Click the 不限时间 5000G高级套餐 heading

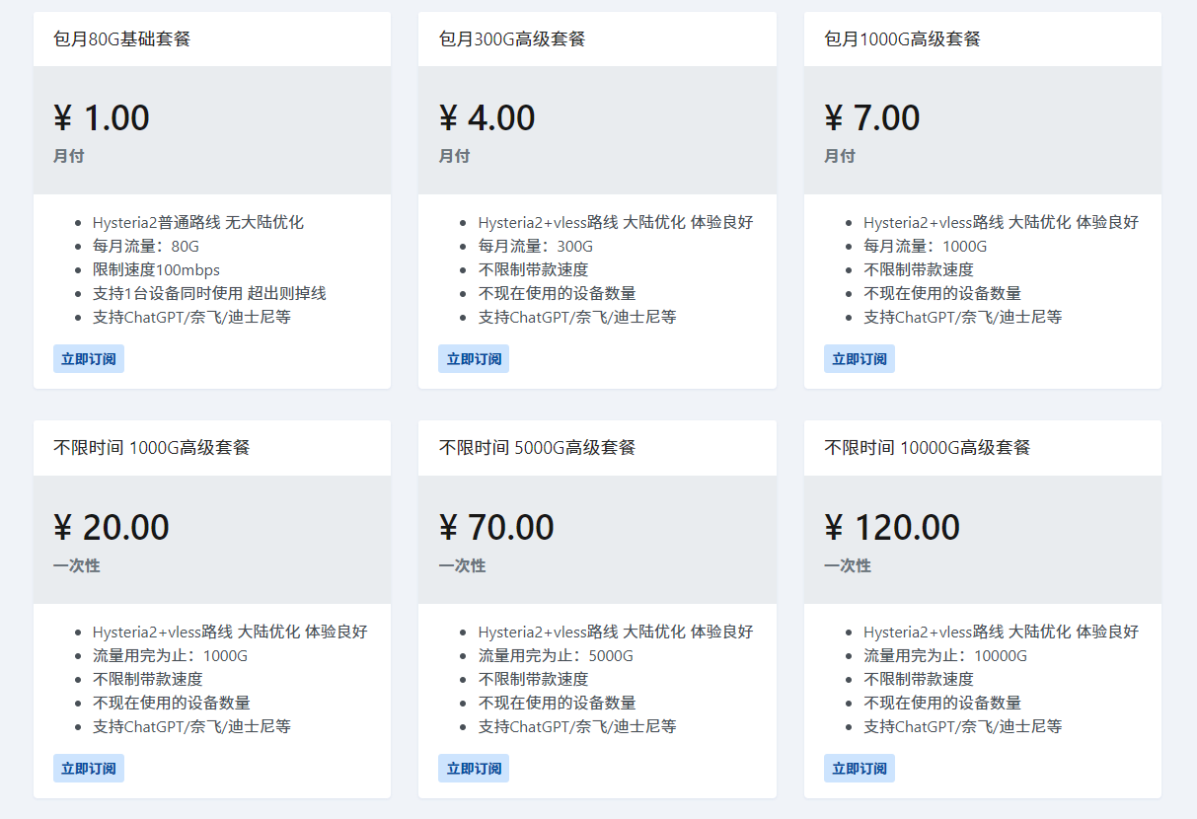(537, 448)
